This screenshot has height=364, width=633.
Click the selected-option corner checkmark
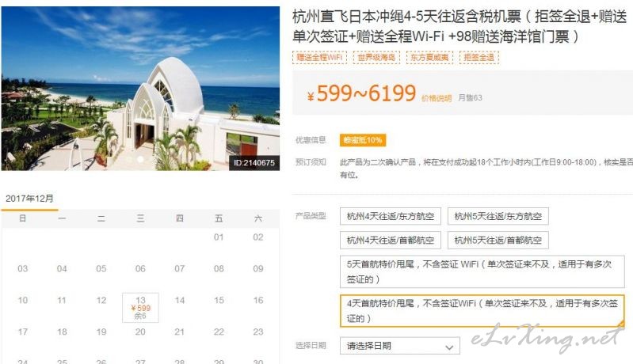pyautogui.click(x=621, y=324)
